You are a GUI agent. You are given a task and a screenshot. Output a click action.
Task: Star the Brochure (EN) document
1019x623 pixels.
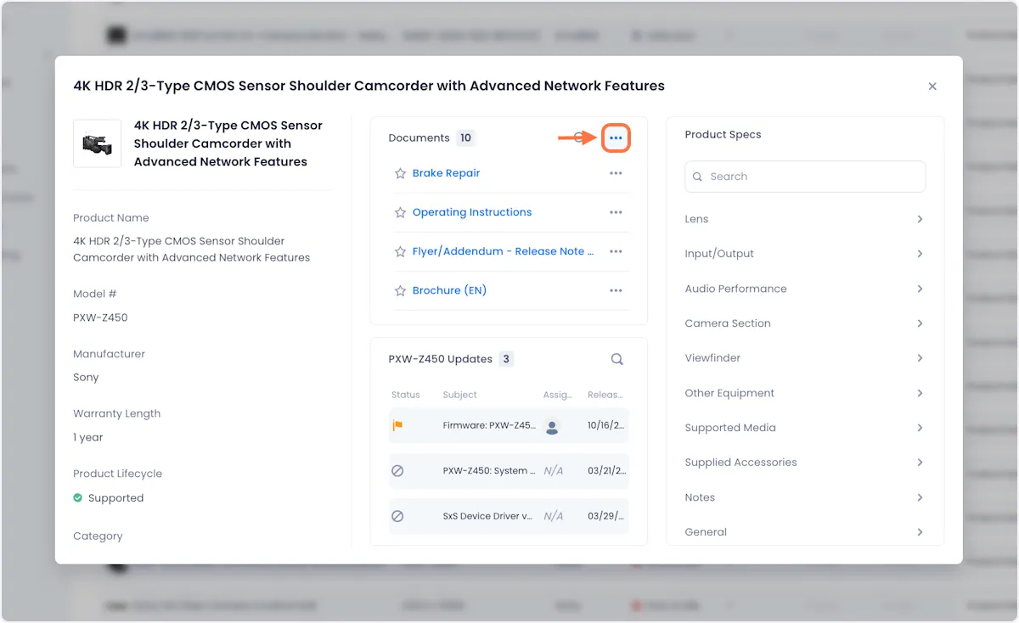tap(400, 290)
